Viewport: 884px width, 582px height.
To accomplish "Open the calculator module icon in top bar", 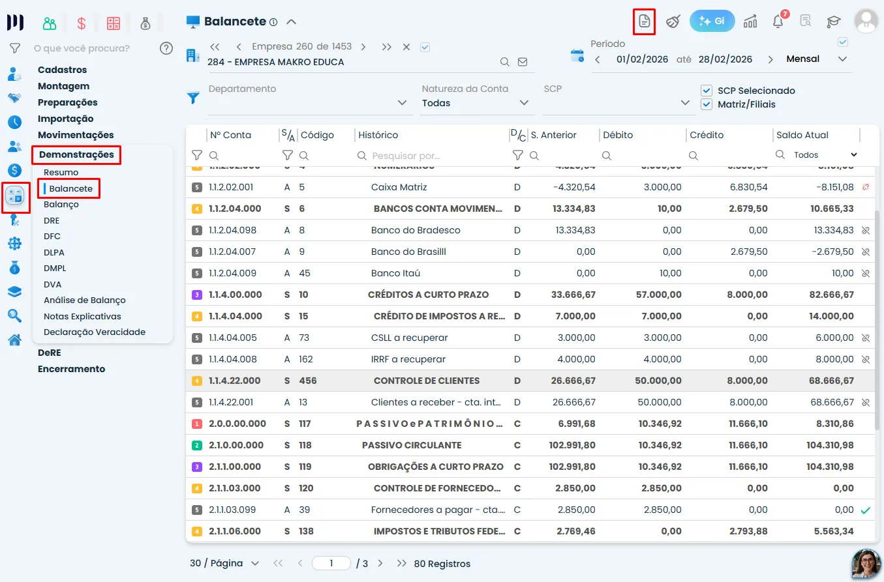I will 114,23.
